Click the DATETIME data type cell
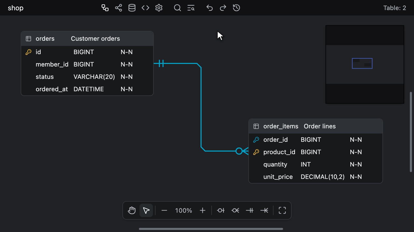The image size is (414, 232). coord(88,89)
